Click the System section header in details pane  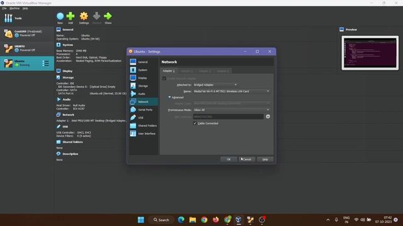point(67,45)
